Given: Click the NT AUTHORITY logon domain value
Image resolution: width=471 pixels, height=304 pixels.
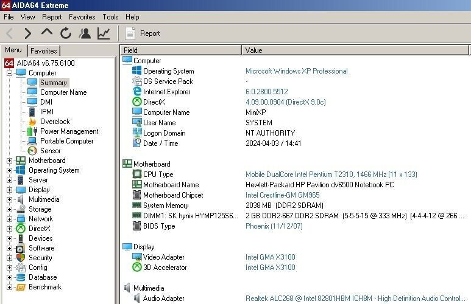Looking at the screenshot, I should coord(271,133).
